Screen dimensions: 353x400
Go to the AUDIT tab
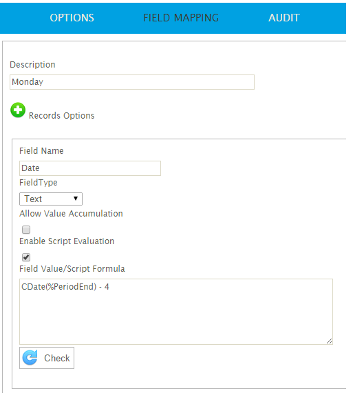coord(284,18)
